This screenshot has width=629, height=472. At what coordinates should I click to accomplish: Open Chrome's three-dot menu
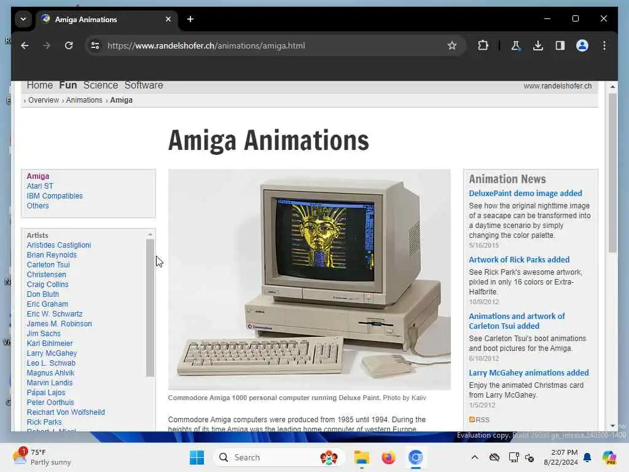[x=604, y=45]
